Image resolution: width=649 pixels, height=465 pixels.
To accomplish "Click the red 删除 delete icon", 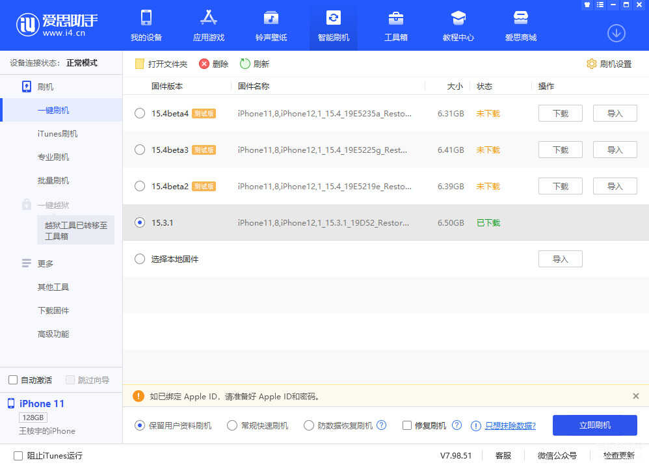I will click(x=204, y=64).
